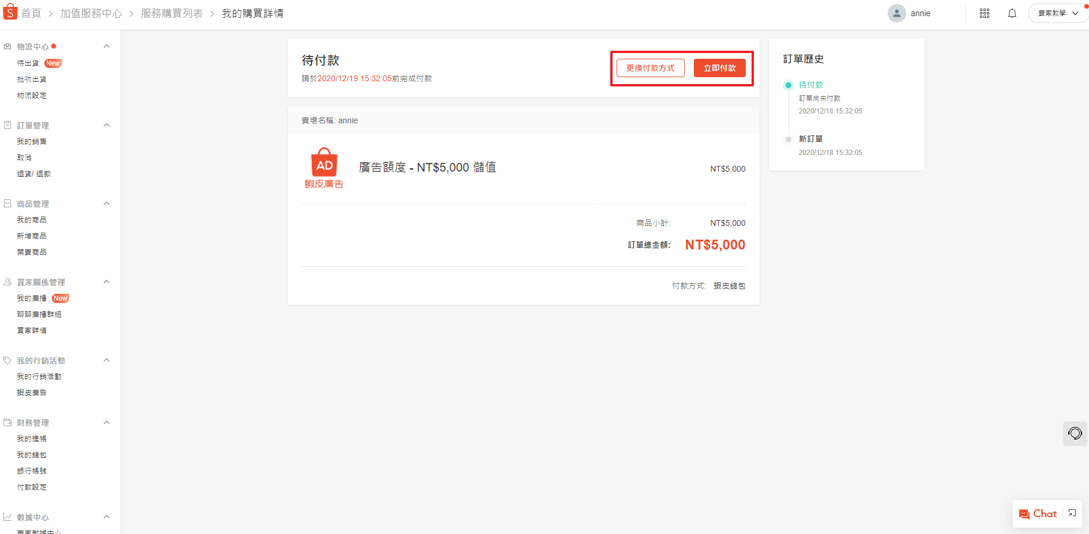Collapse the 我的行銷活動 section

[x=107, y=360]
